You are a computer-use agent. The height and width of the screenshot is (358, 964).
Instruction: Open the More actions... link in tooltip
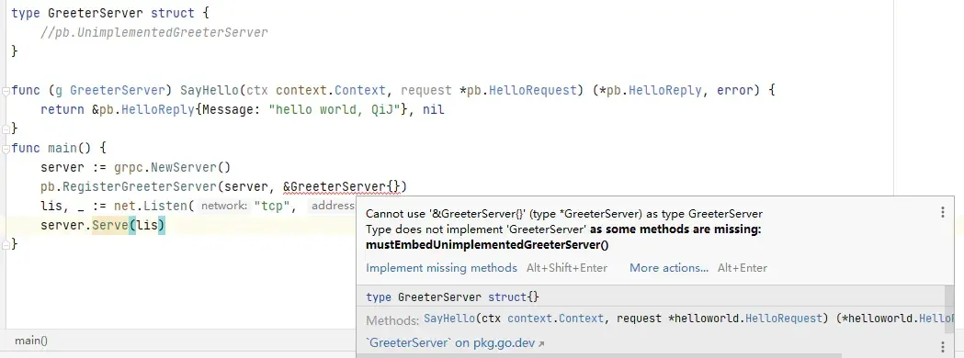[669, 268]
